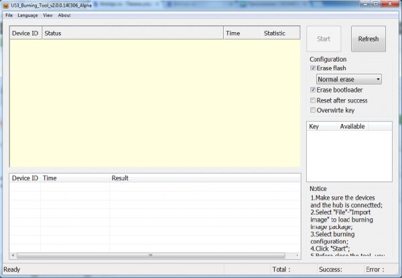This screenshot has height=278, width=402.
Task: Minimize the Burning Tool window
Action: click(365, 3)
